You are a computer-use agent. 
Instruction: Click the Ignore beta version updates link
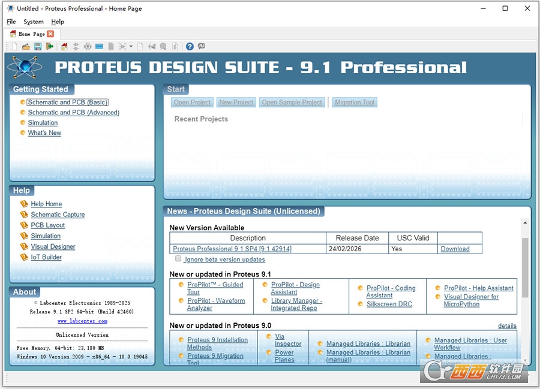coord(225,260)
